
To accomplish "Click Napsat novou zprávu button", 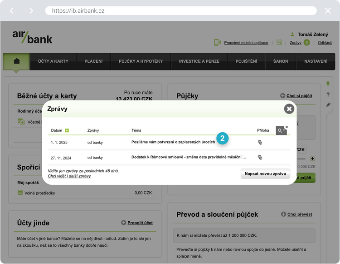I will 265,174.
